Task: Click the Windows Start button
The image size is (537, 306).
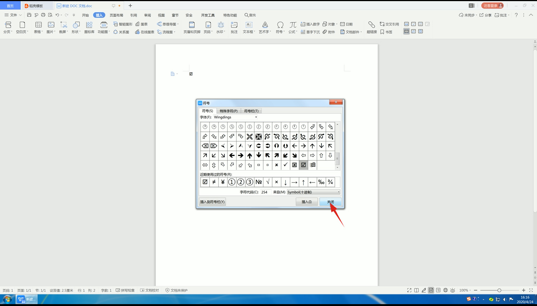Action: 7,299
